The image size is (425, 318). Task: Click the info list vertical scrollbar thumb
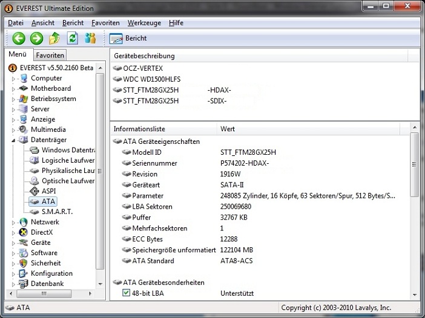[415, 164]
